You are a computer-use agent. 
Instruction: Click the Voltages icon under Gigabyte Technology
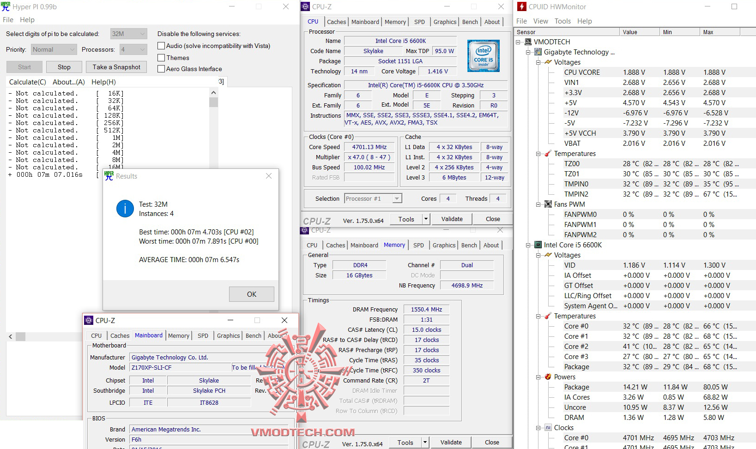tap(548, 62)
